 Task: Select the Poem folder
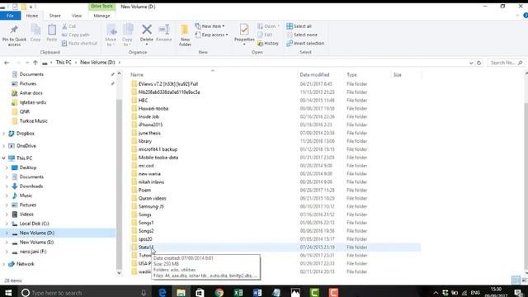coord(144,190)
